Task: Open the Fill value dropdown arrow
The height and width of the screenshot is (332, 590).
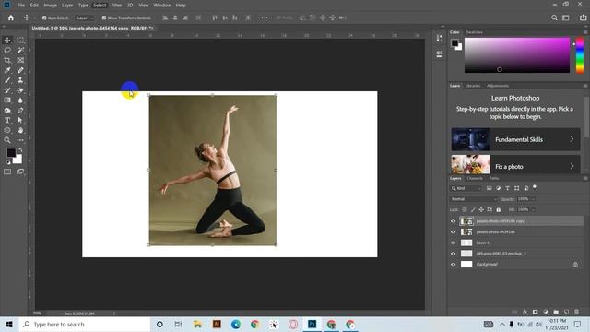Action: click(533, 209)
